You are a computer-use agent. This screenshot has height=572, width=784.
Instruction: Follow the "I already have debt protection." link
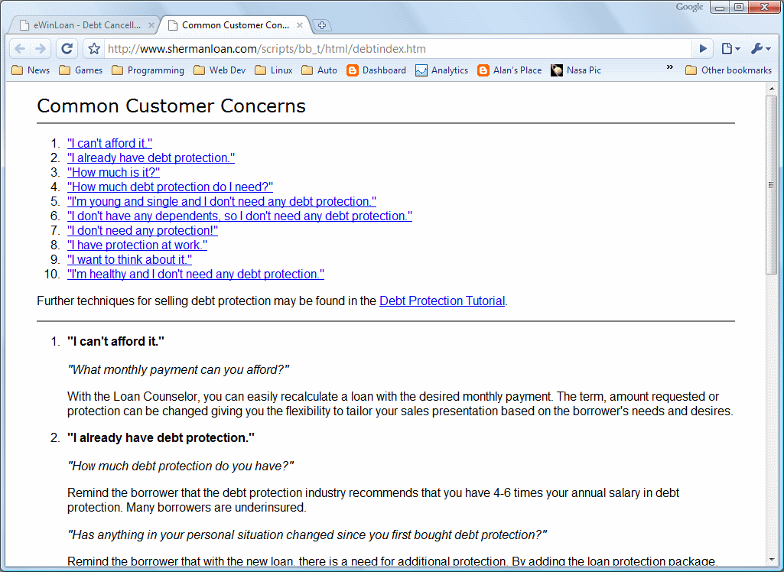(x=151, y=158)
